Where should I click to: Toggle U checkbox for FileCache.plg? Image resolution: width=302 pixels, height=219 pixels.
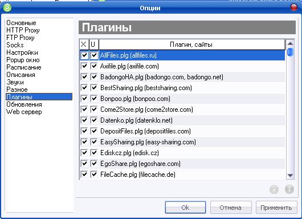(94, 175)
